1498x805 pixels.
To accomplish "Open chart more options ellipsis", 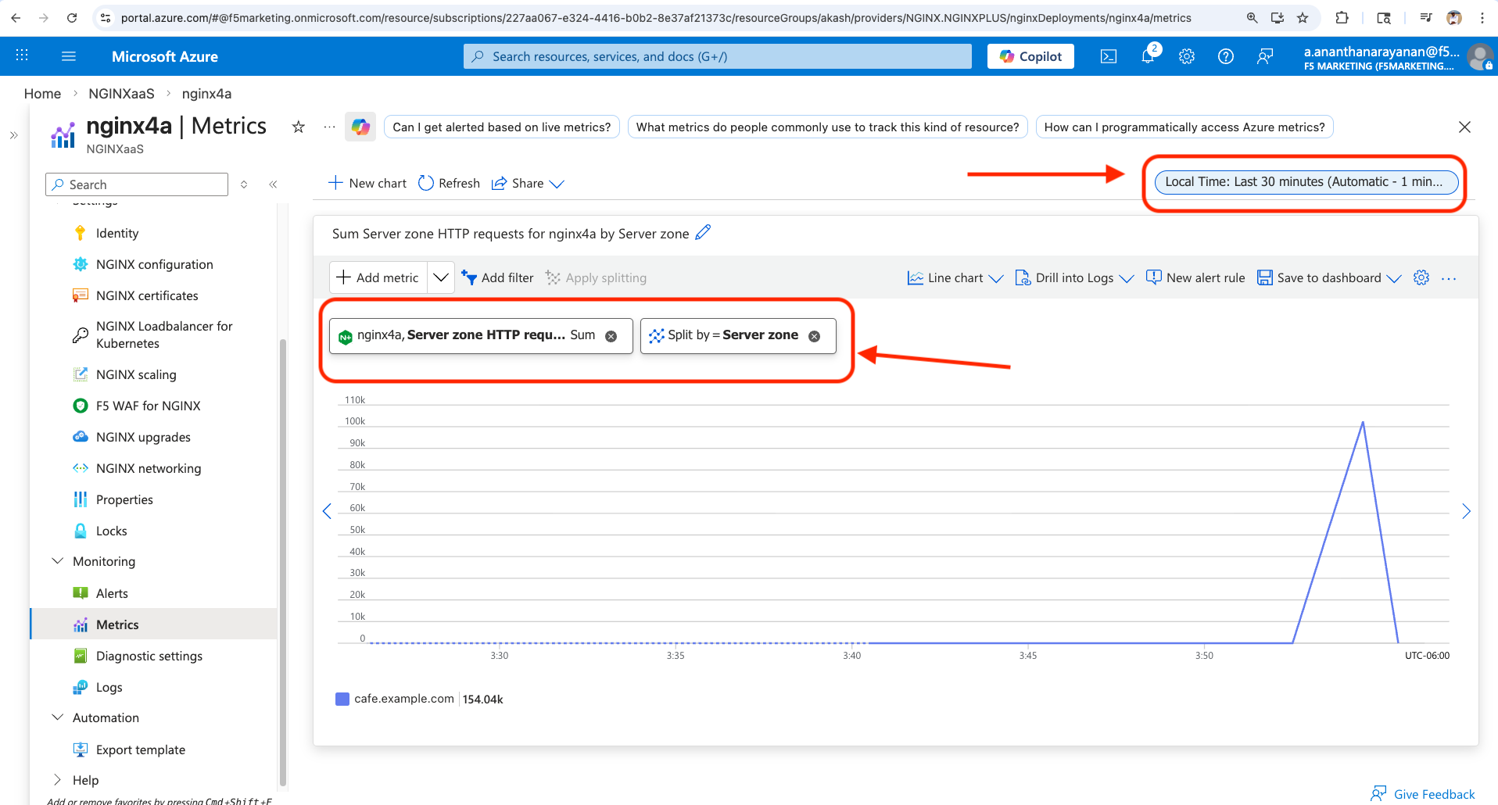I will [x=1449, y=278].
